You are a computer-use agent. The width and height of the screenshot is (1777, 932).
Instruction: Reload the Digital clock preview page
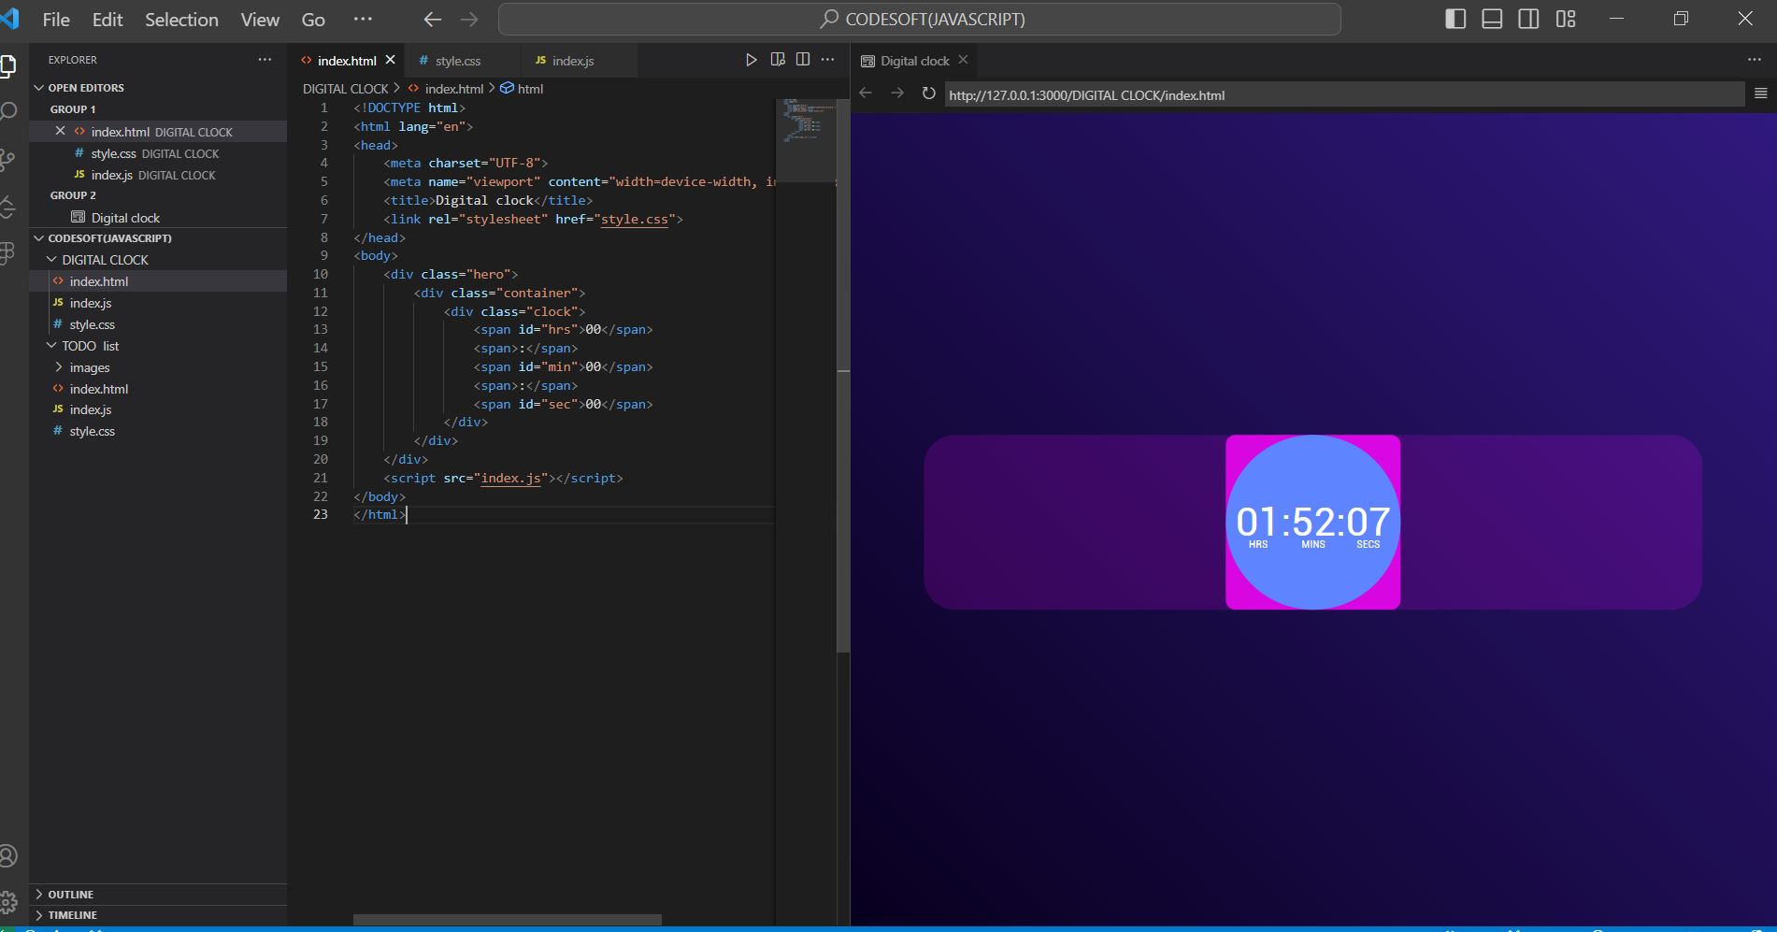click(x=928, y=93)
